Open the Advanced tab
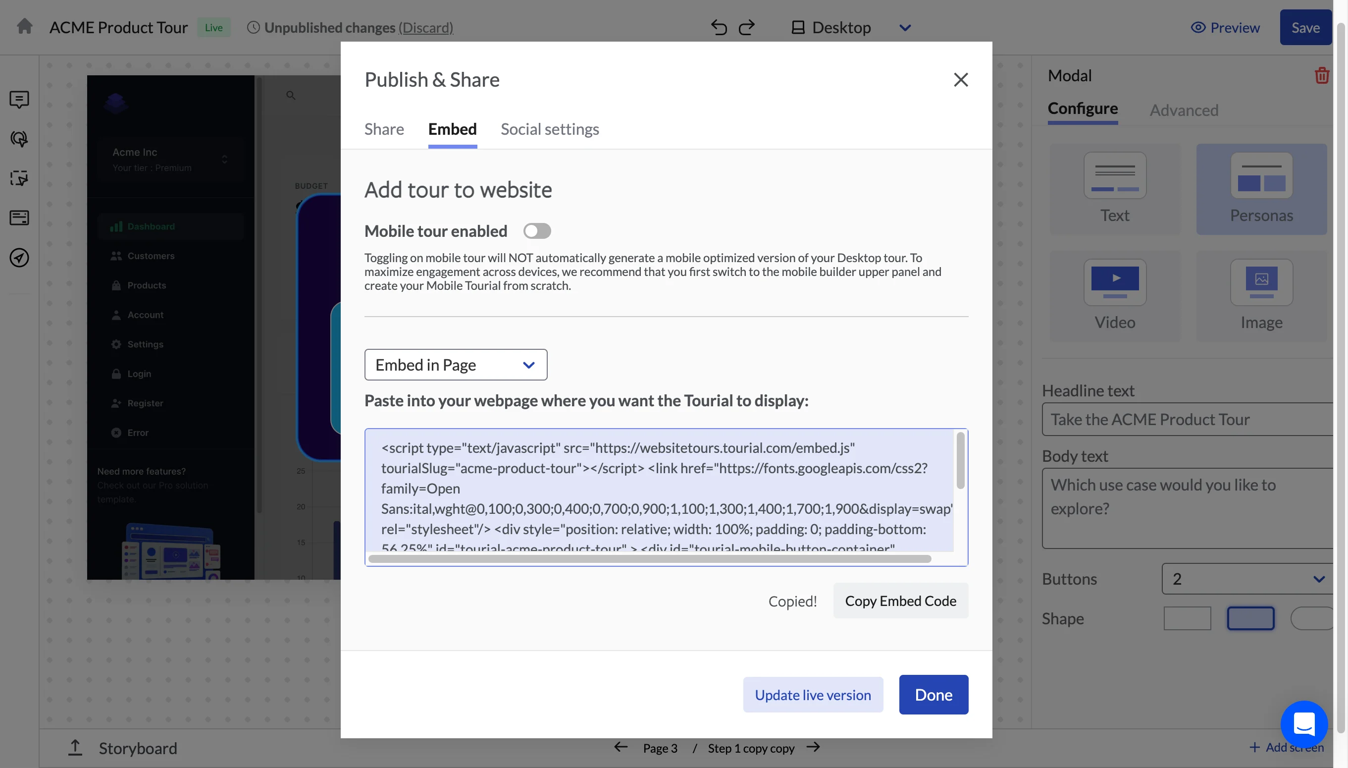This screenshot has width=1348, height=768. coord(1184,110)
